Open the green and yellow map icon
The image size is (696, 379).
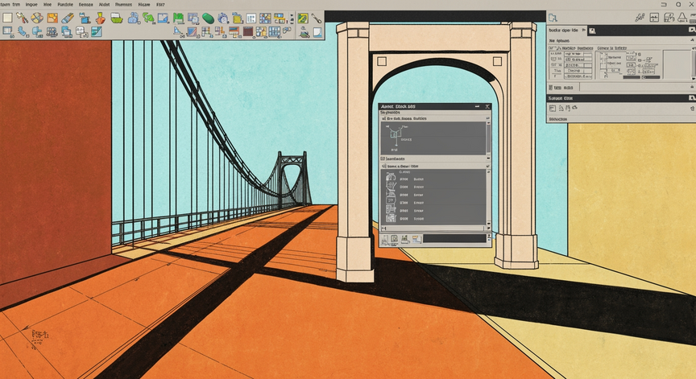(303, 19)
